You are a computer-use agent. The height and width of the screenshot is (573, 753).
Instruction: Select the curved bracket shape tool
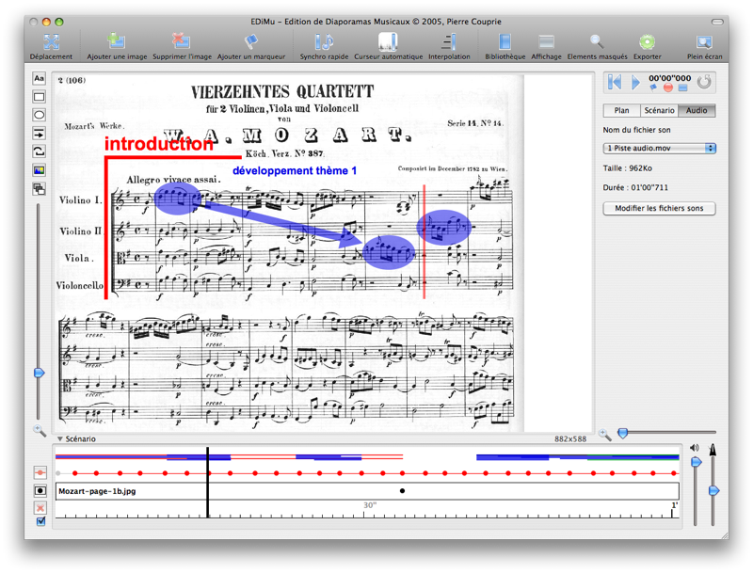click(x=39, y=151)
